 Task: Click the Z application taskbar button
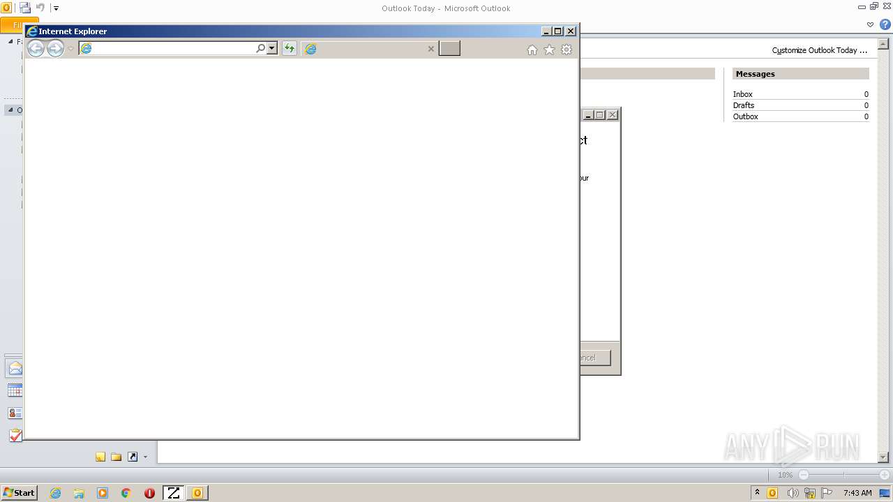pyautogui.click(x=173, y=493)
